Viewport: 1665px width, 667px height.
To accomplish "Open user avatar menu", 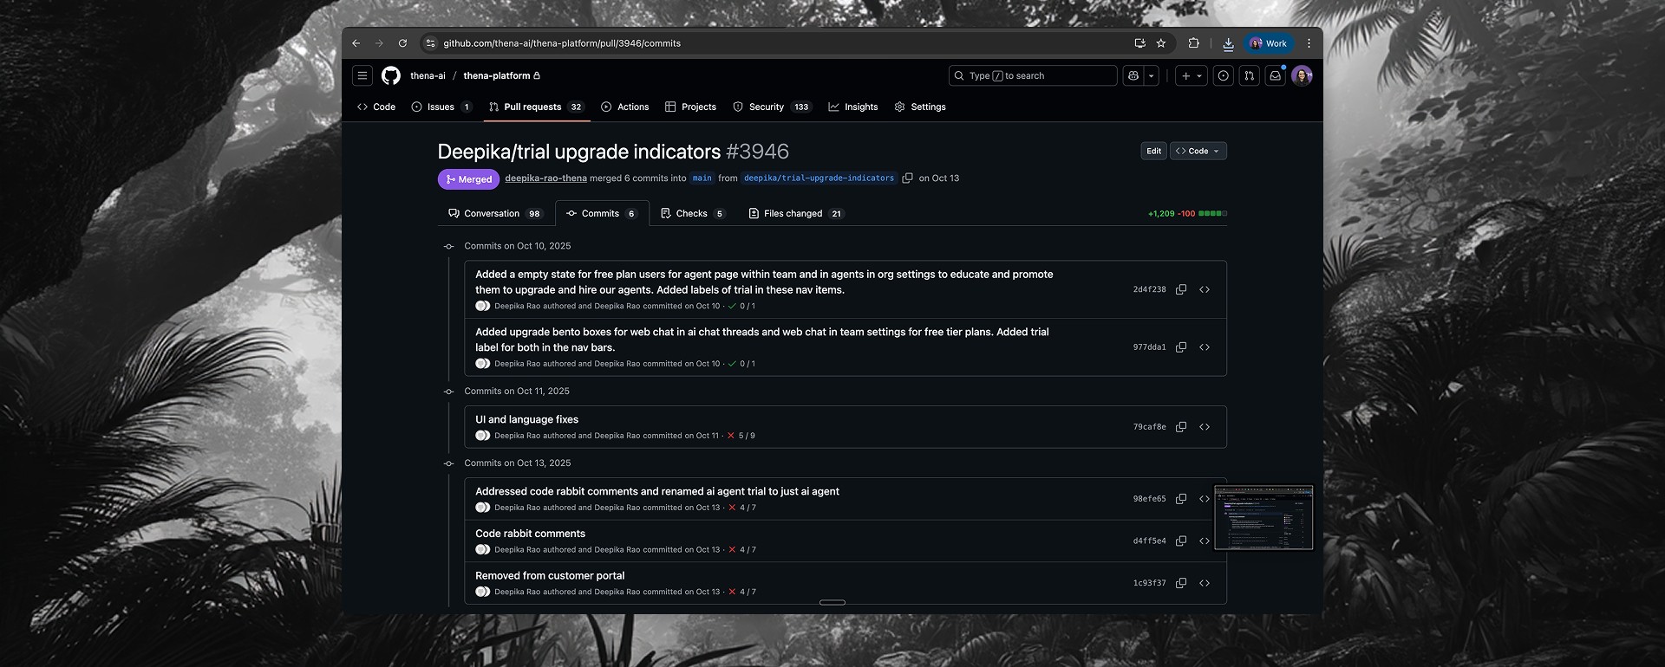I will 1302,76.
